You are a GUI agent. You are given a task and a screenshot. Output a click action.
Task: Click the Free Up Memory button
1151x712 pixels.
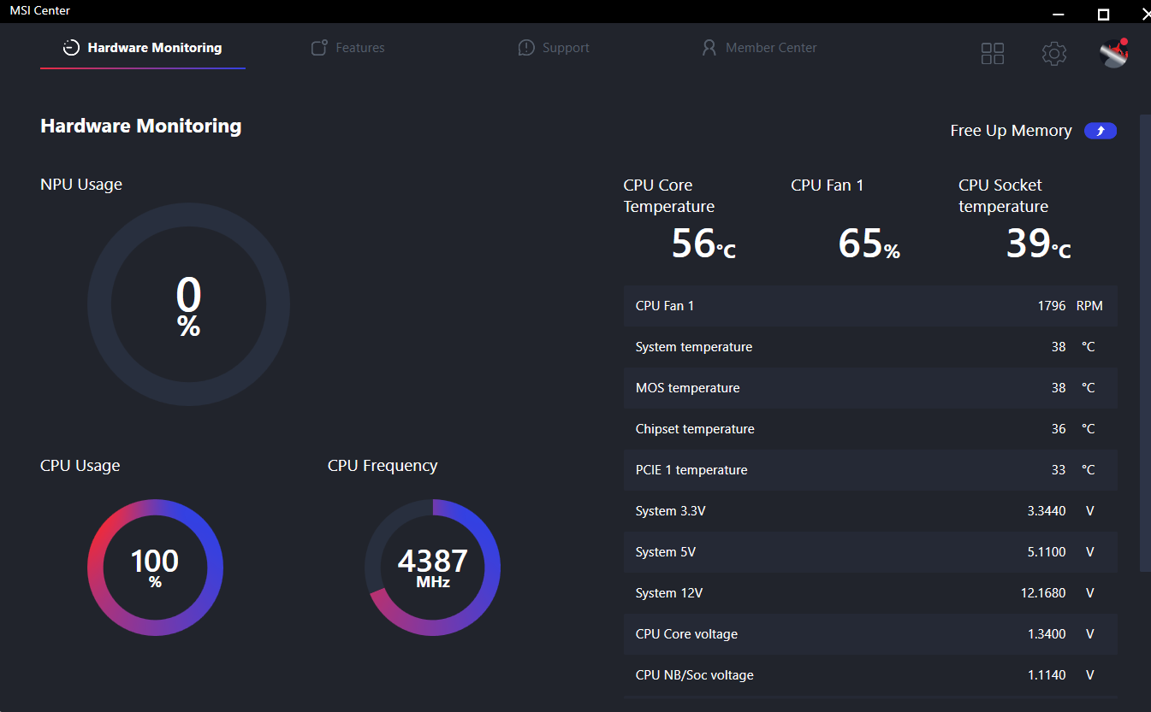pyautogui.click(x=1101, y=131)
